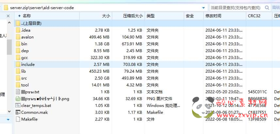The width and height of the screenshot is (280, 134).
Task: Click the PNG 图片文件 type cell
Action: click(x=159, y=99)
